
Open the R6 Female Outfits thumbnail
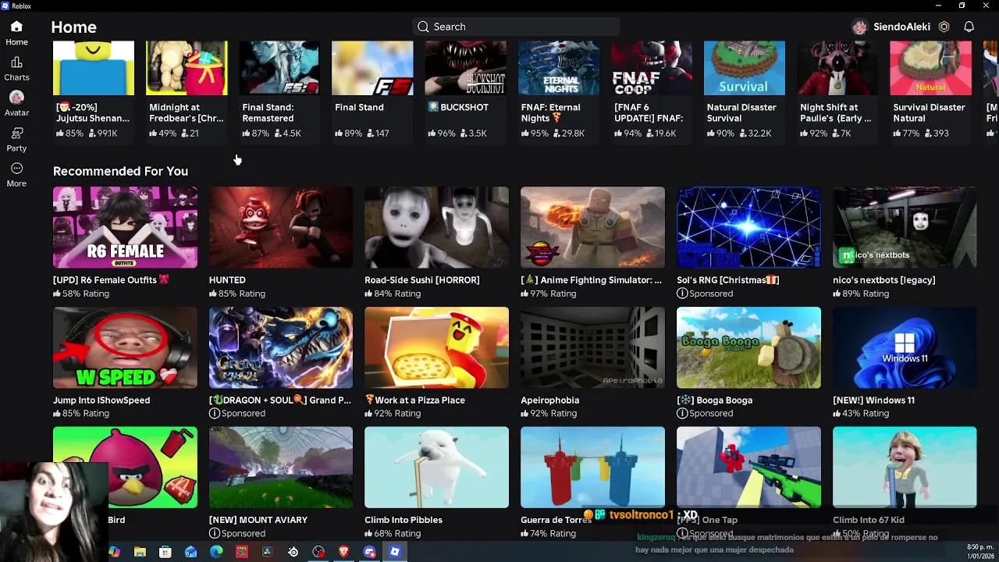125,227
